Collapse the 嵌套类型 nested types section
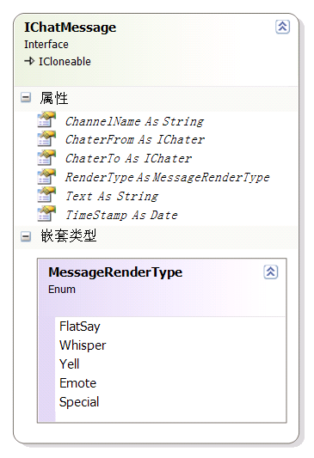Screen dimensions: 314x458 (26, 236)
